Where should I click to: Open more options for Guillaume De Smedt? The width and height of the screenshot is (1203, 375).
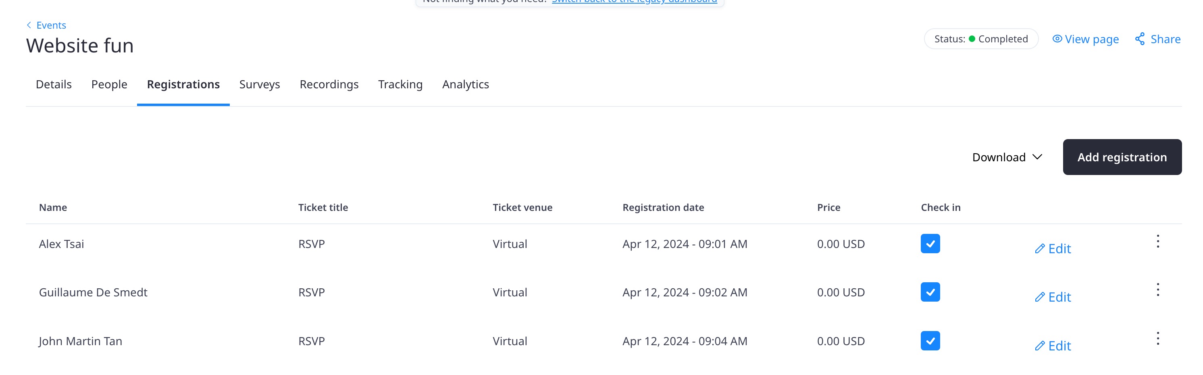[x=1157, y=290]
